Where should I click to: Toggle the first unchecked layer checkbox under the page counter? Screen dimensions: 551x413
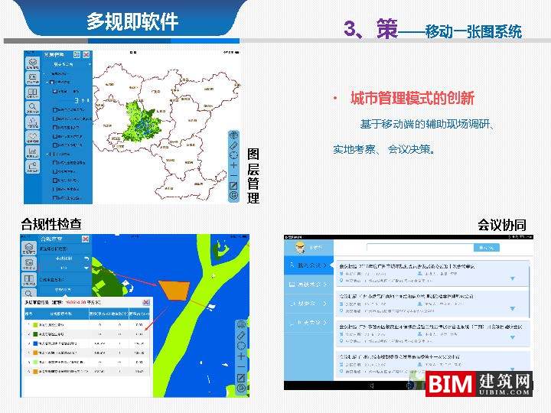pos(55,109)
